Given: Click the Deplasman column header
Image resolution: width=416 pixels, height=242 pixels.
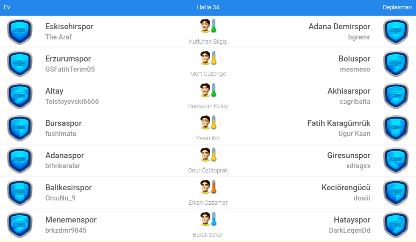Looking at the screenshot, I should click(397, 7).
